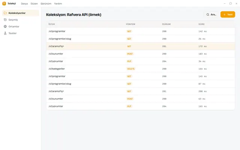The height and width of the screenshot is (150, 240).
Task: Click the search magnifier icon
Action: [x=208, y=15]
